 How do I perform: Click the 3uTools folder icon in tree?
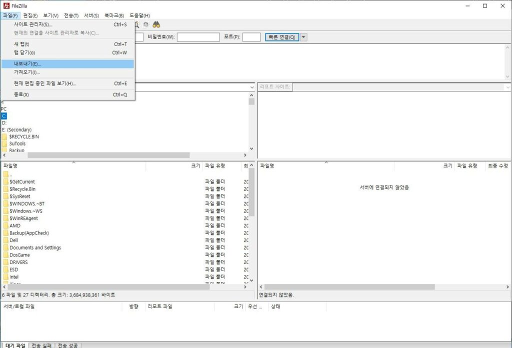4,143
